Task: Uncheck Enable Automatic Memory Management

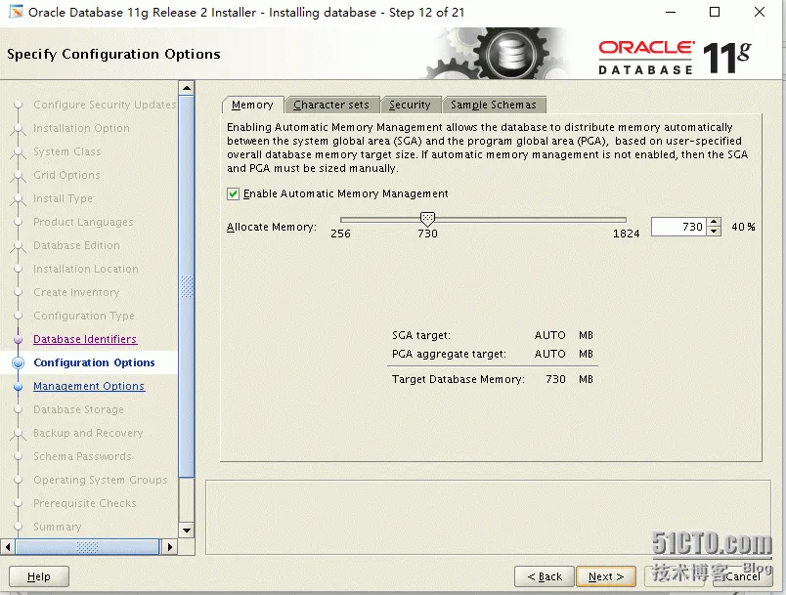Action: (233, 193)
